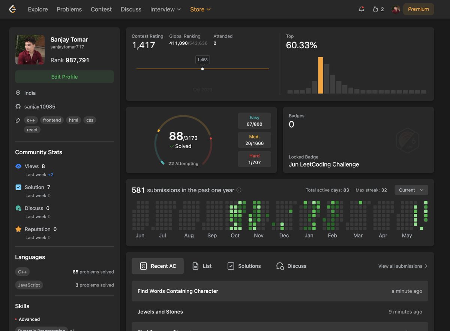Click the Discuss tab chat icon

tap(280, 266)
